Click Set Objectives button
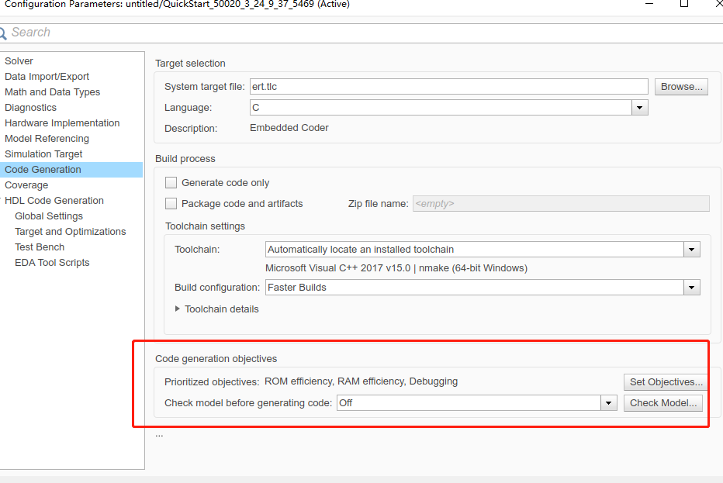This screenshot has height=483, width=723. coord(666,382)
